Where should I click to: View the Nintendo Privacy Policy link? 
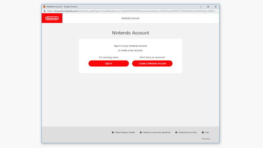(188, 133)
